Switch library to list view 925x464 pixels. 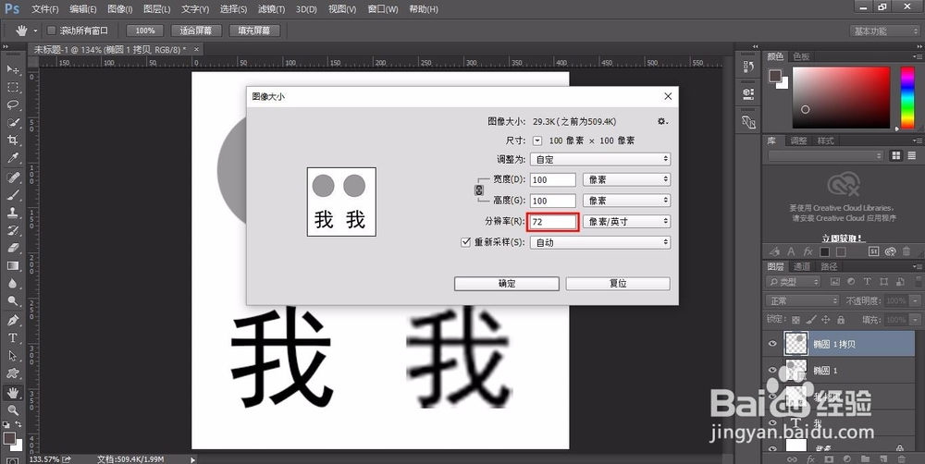pos(912,155)
